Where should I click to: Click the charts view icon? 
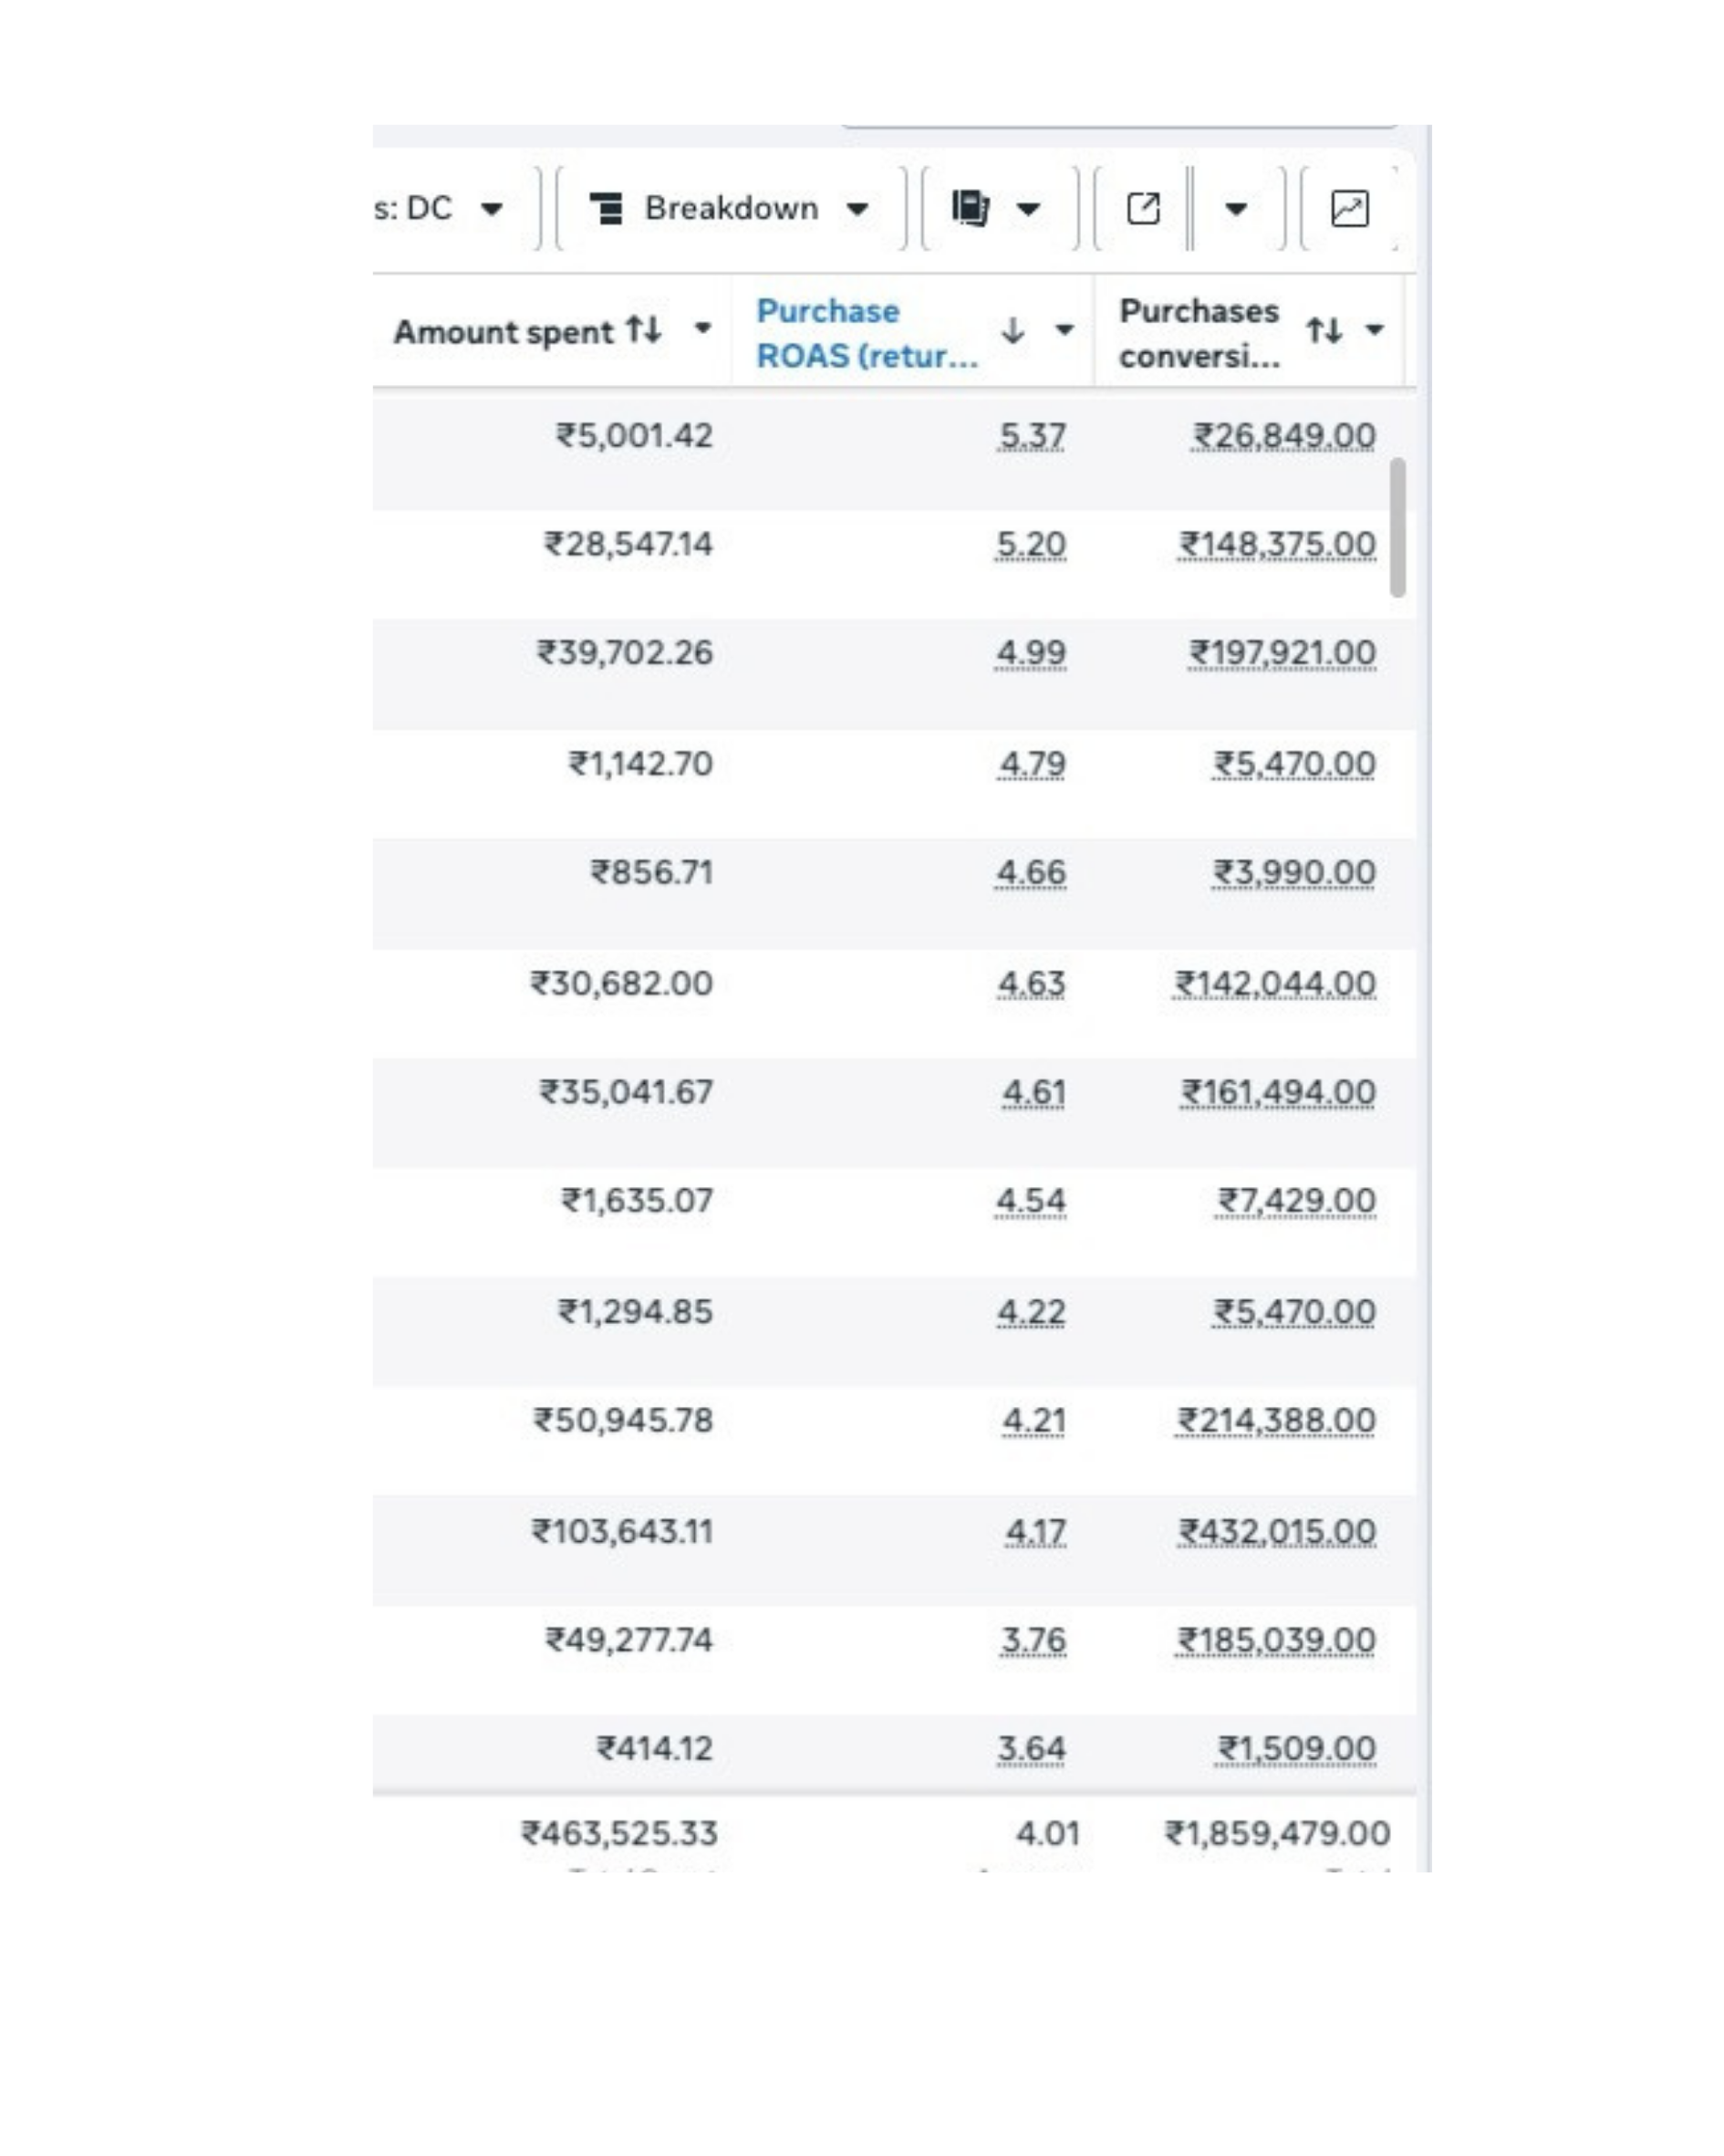[x=1349, y=208]
